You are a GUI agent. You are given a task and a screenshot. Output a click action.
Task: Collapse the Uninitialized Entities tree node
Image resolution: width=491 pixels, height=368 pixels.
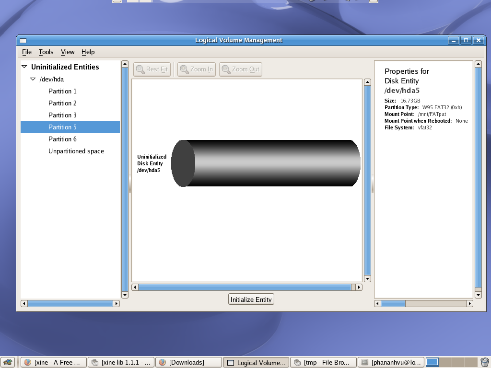point(24,67)
